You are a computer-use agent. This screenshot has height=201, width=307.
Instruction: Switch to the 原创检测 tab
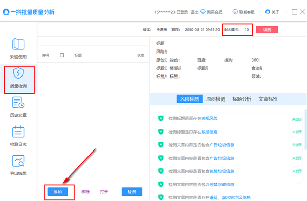click(215, 99)
